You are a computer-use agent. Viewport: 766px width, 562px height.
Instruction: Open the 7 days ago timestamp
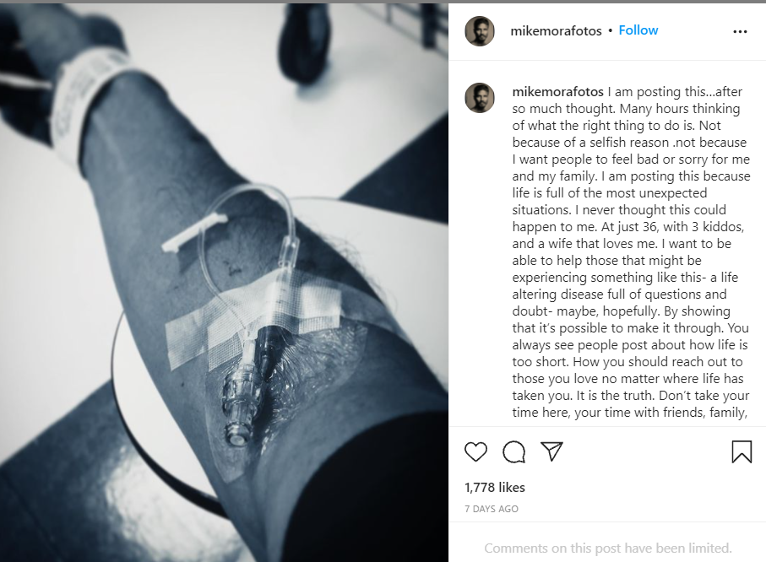point(492,509)
